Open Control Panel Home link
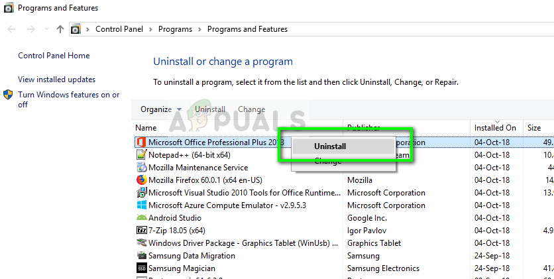The width and height of the screenshot is (554, 279). point(54,56)
